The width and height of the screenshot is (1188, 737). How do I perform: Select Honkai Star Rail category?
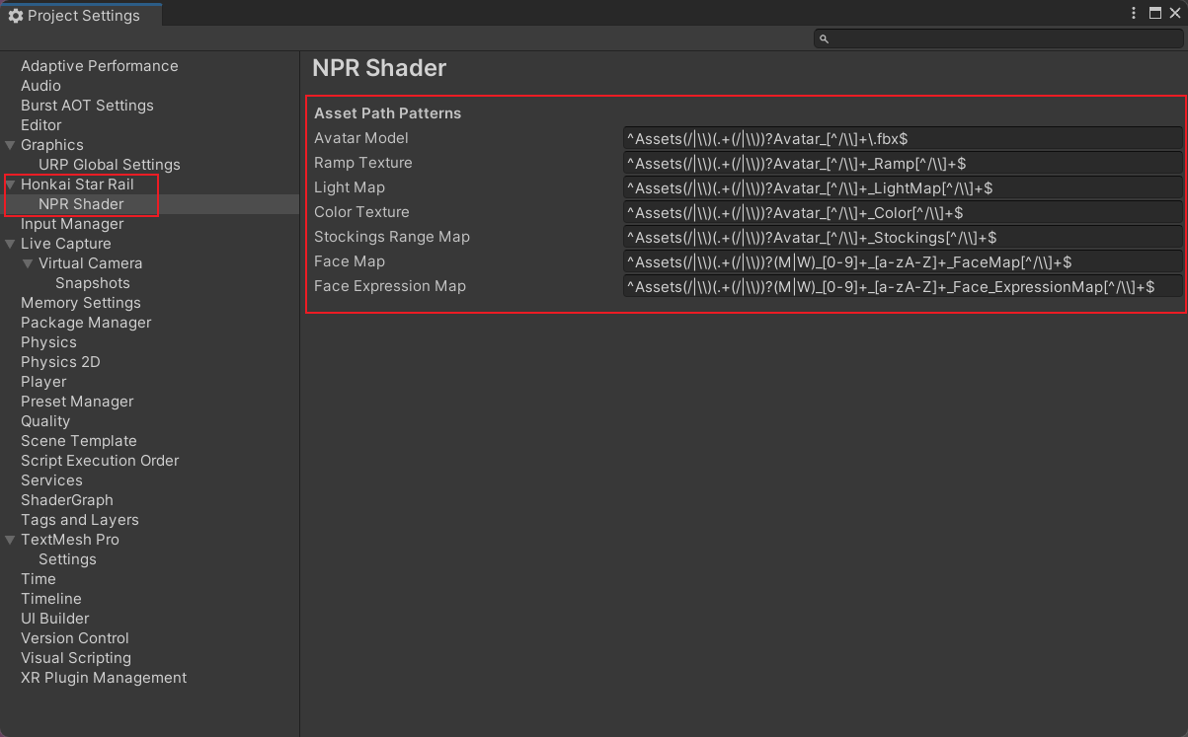pos(77,184)
